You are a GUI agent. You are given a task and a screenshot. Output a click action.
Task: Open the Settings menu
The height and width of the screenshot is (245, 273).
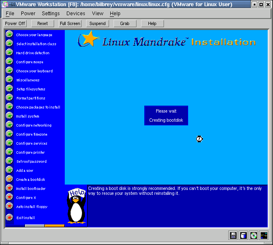click(51, 14)
